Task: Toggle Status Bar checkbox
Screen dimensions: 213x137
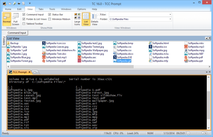Action: [x=50, y=15]
